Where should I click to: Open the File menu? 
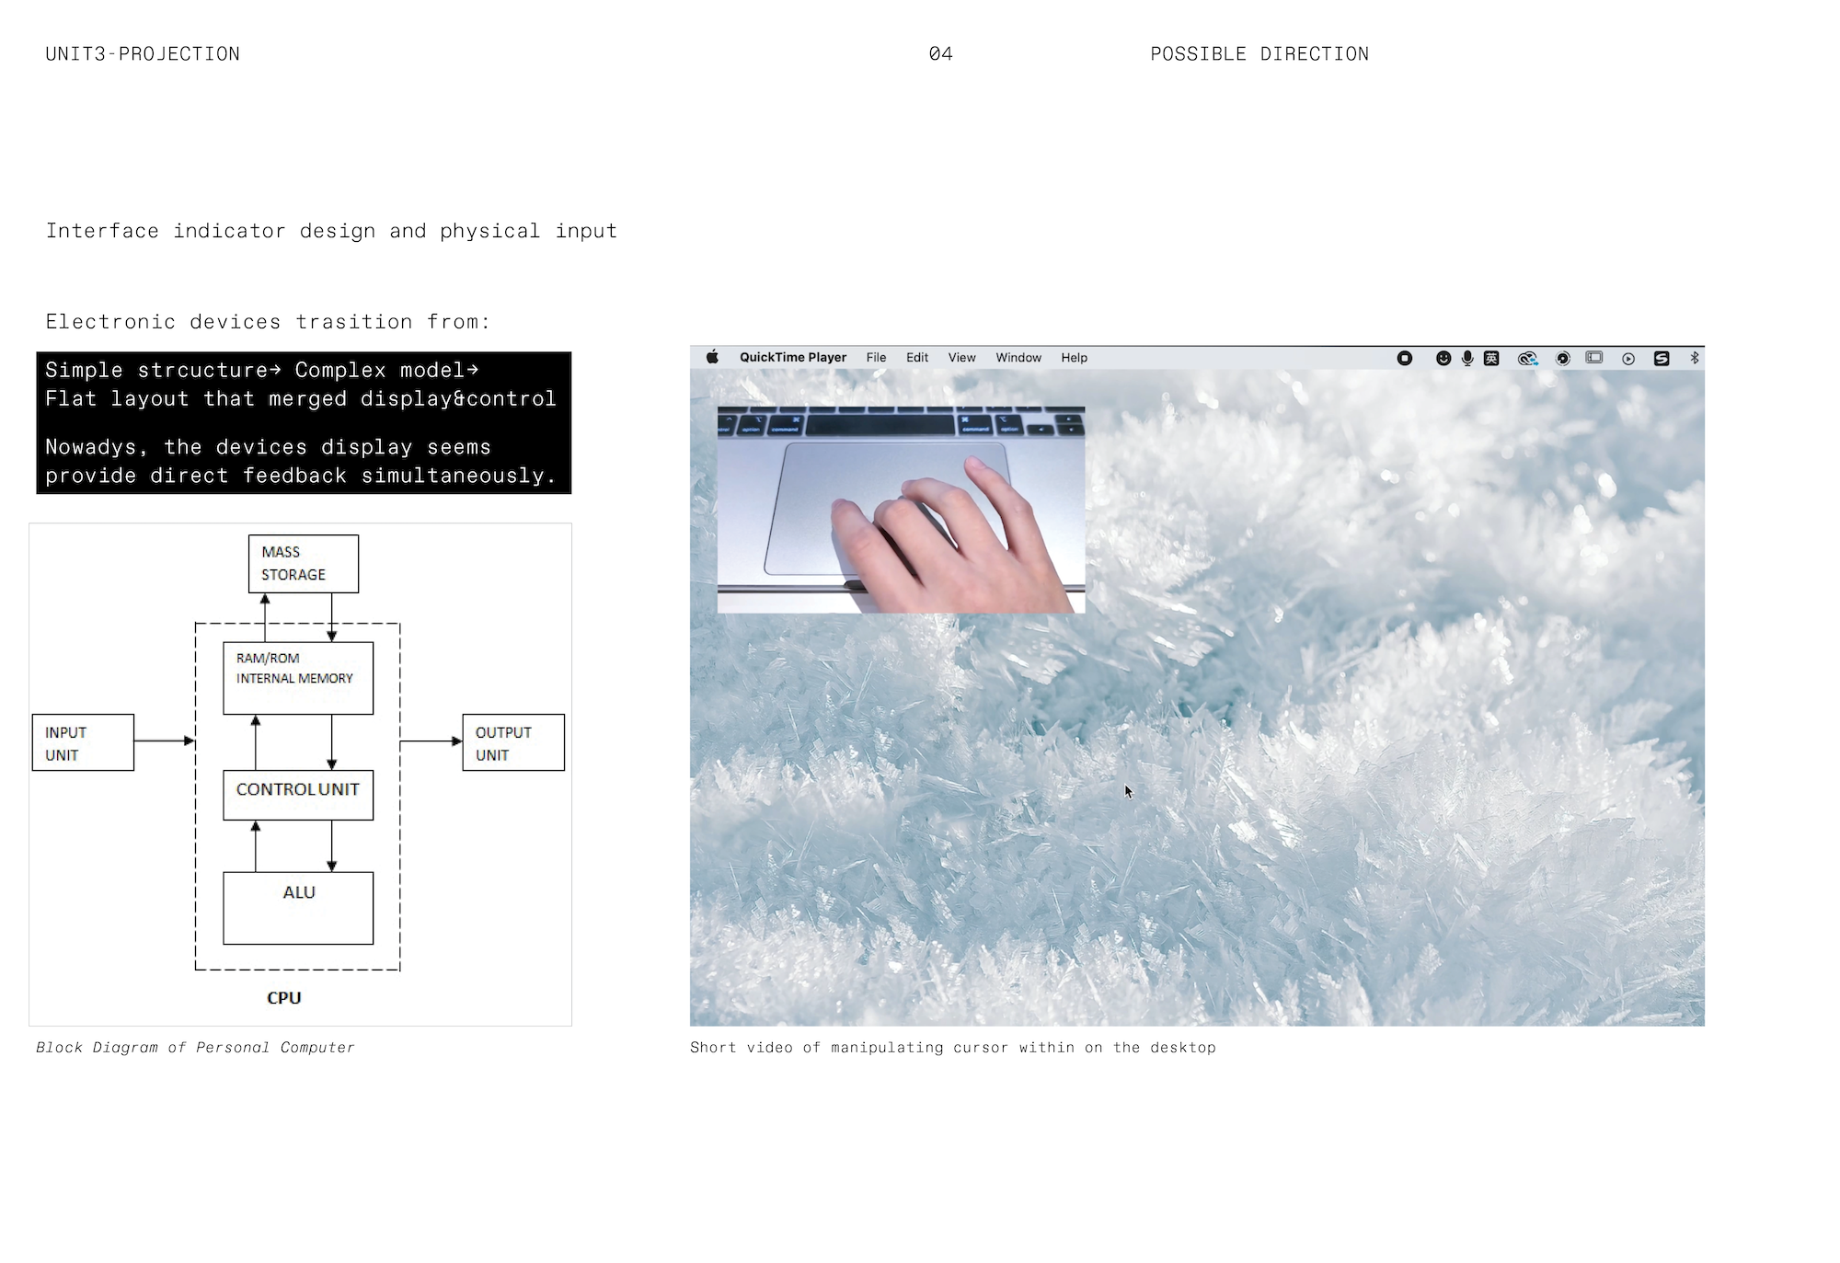click(876, 358)
